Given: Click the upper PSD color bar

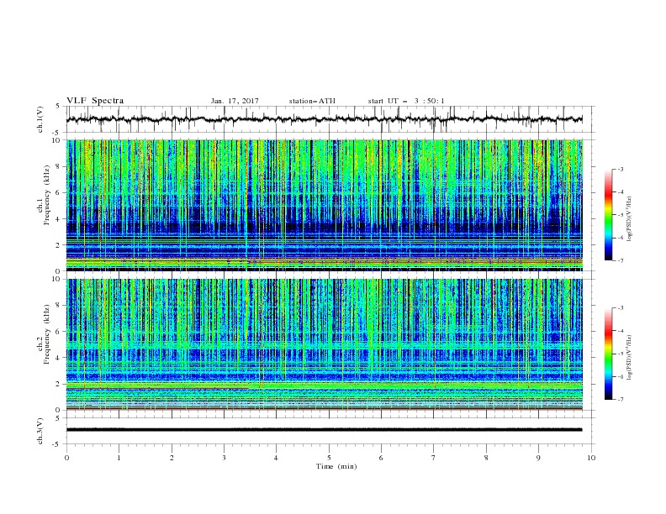Looking at the screenshot, I should [x=609, y=214].
